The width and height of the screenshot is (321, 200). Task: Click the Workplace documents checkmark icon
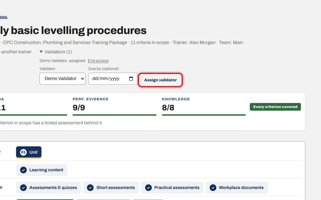[x=213, y=187]
